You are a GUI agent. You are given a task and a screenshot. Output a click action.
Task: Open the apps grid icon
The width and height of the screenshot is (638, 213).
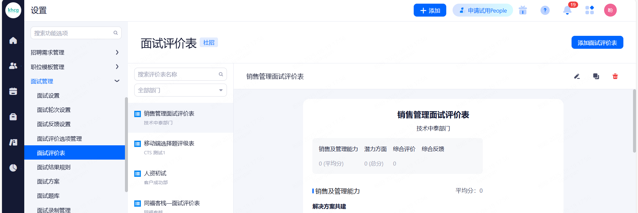(589, 11)
